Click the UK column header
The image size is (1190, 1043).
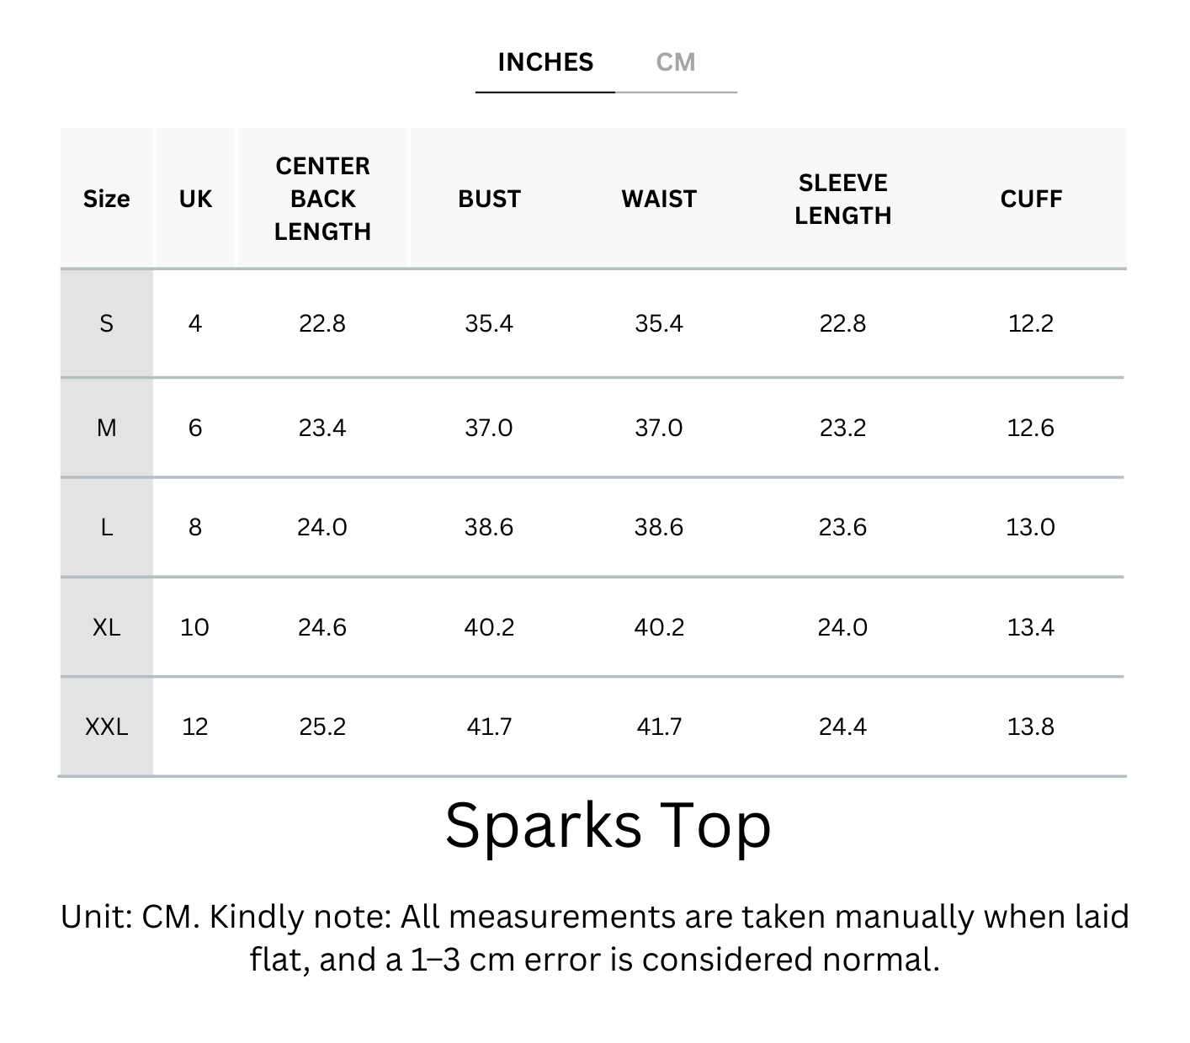195,200
